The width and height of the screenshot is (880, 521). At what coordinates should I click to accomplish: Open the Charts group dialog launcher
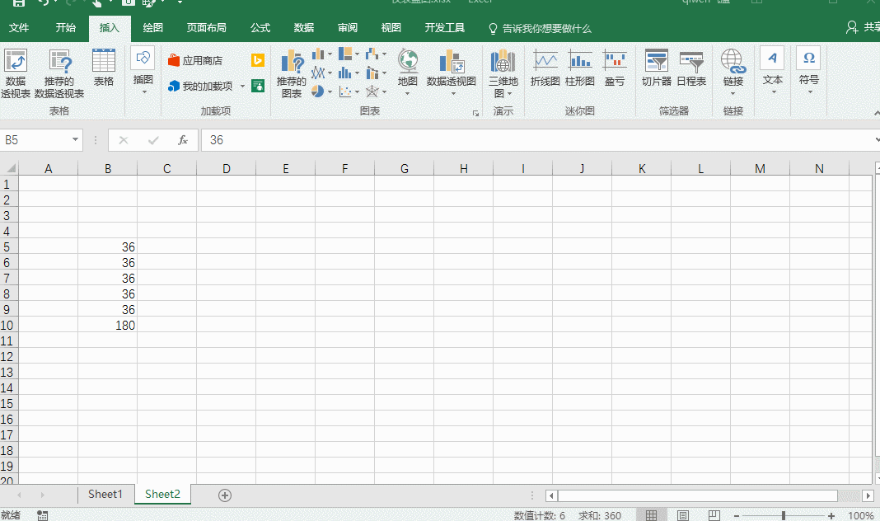click(476, 114)
